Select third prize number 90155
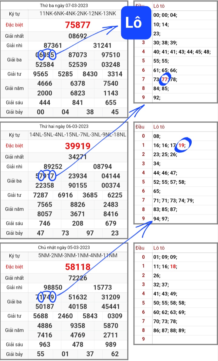218x361 pixels. pyautogui.click(x=78, y=185)
